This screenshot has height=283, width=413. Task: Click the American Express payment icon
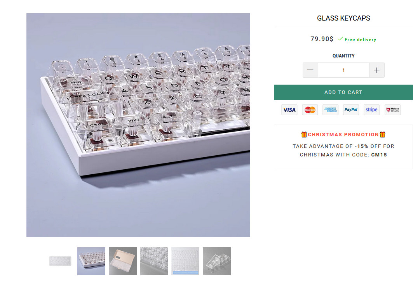(330, 110)
